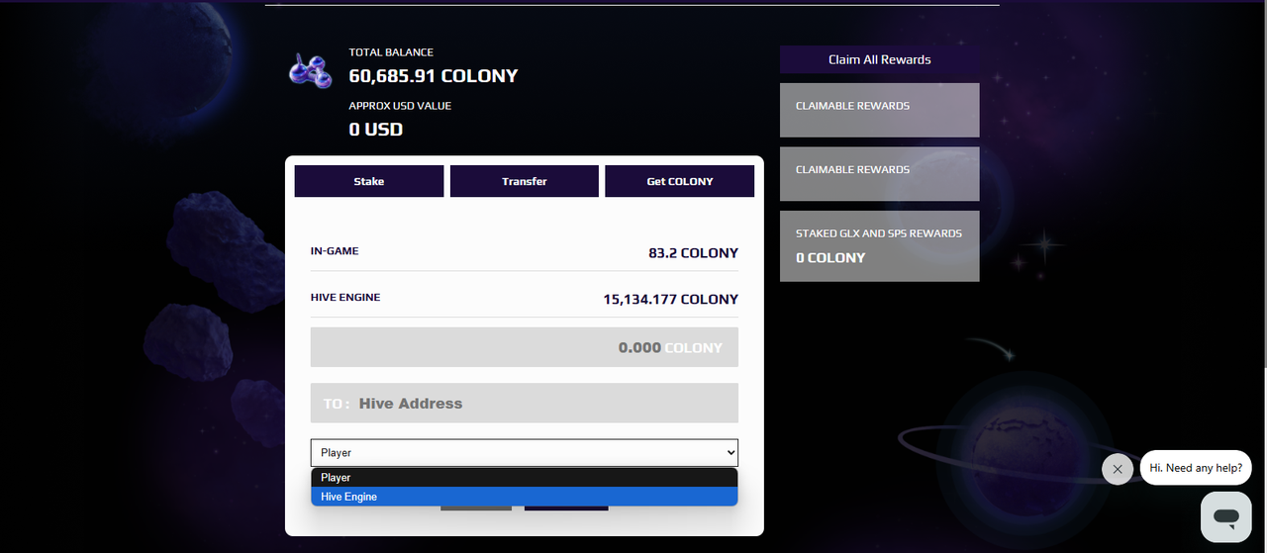This screenshot has width=1267, height=553.
Task: Click the 0 COLONY staked rewards value
Action: (x=830, y=257)
